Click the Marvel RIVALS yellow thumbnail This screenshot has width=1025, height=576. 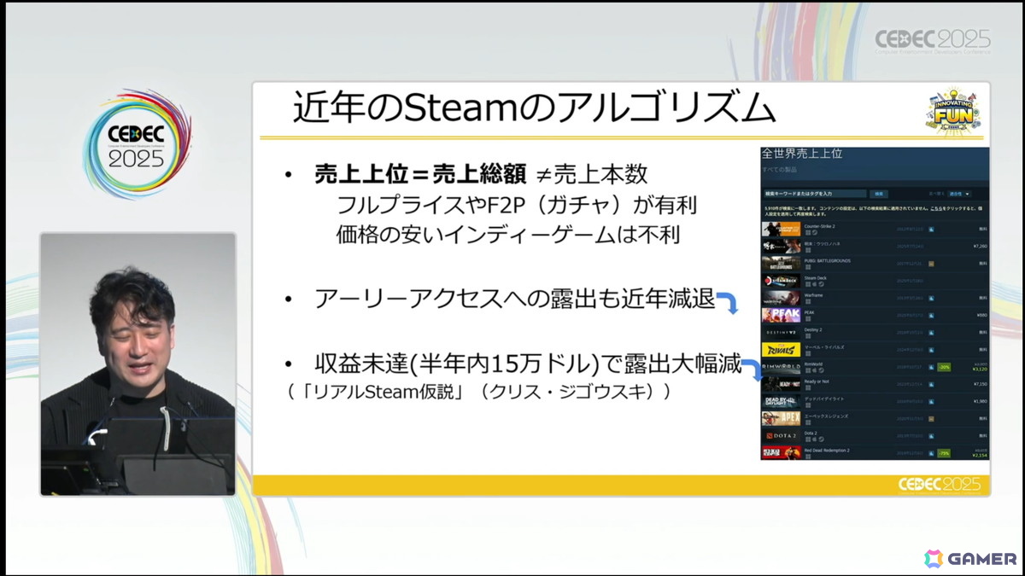(781, 350)
